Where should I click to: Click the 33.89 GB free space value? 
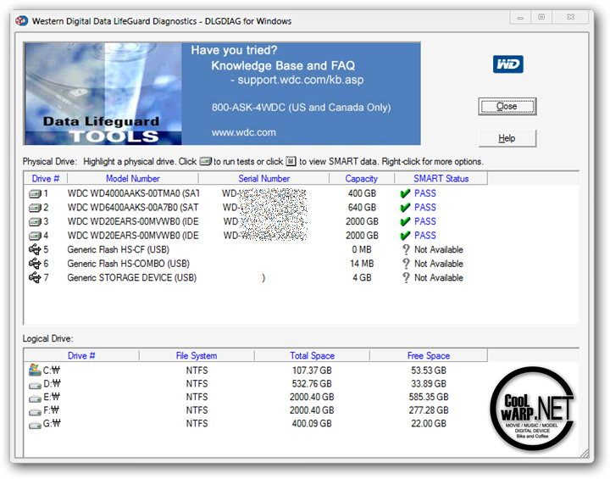pos(429,383)
